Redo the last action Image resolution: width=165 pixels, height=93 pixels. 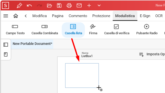tap(39, 5)
